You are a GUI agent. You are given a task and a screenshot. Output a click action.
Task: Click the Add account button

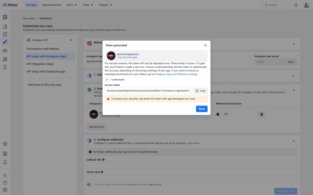[x=96, y=127]
